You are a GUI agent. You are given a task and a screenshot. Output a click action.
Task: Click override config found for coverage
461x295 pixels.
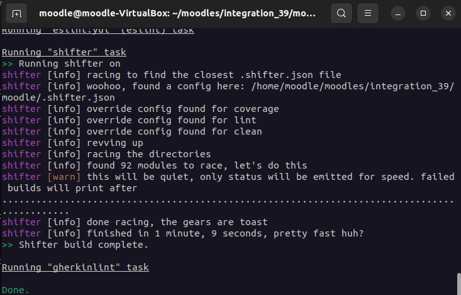coord(182,109)
